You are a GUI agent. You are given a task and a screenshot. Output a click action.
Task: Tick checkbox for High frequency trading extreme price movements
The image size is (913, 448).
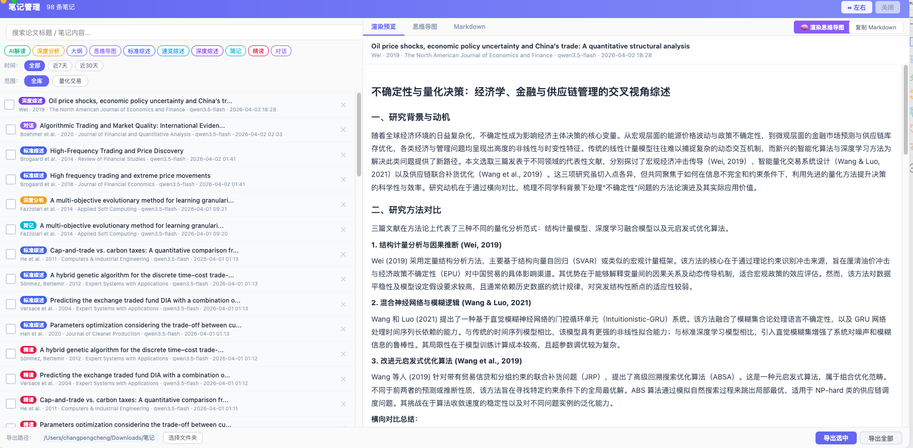pos(10,179)
